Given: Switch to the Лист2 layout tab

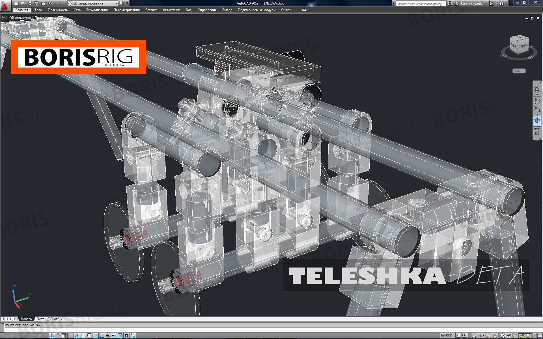Looking at the screenshot, I should 55,319.
